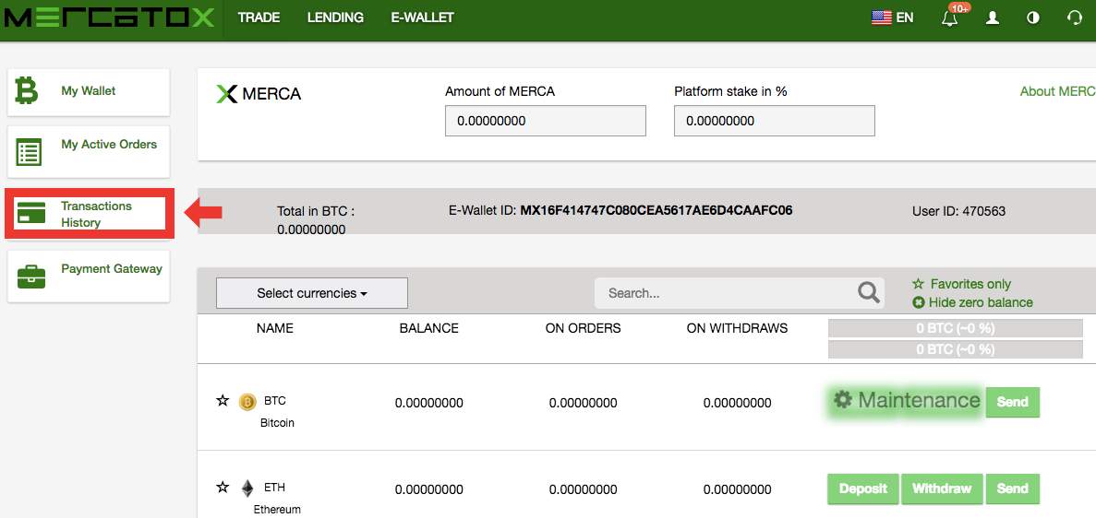Toggle the Hide zero balance filter

[x=972, y=302]
